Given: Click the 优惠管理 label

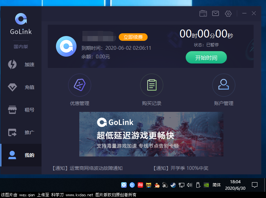Looking at the screenshot, I should [x=80, y=103].
